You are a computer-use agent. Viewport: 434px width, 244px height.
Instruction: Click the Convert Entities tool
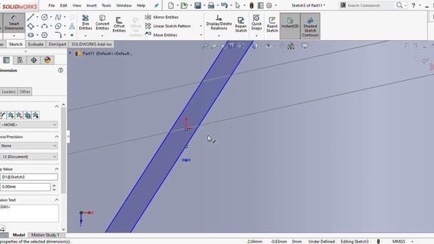[x=102, y=22]
